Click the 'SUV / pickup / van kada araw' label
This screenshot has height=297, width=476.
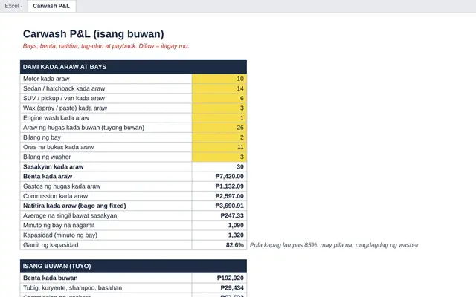point(64,98)
